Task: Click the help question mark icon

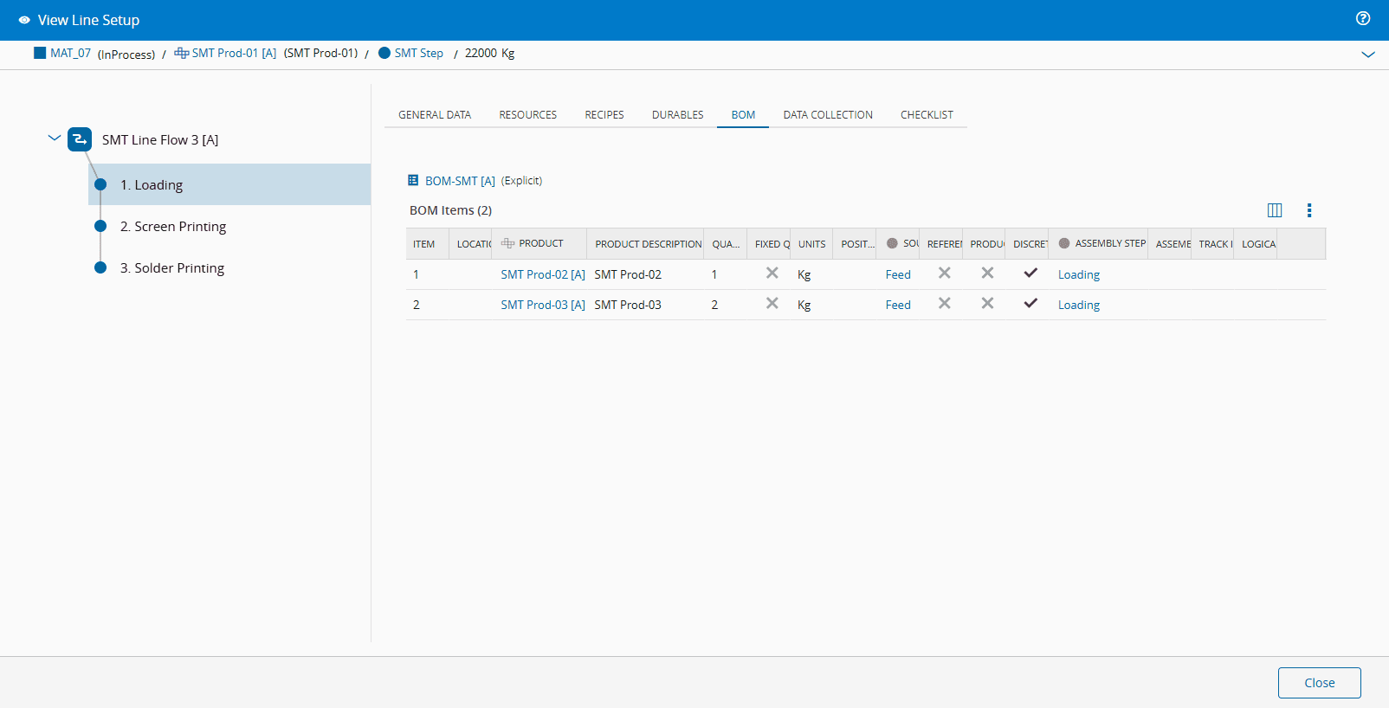Action: (x=1363, y=18)
